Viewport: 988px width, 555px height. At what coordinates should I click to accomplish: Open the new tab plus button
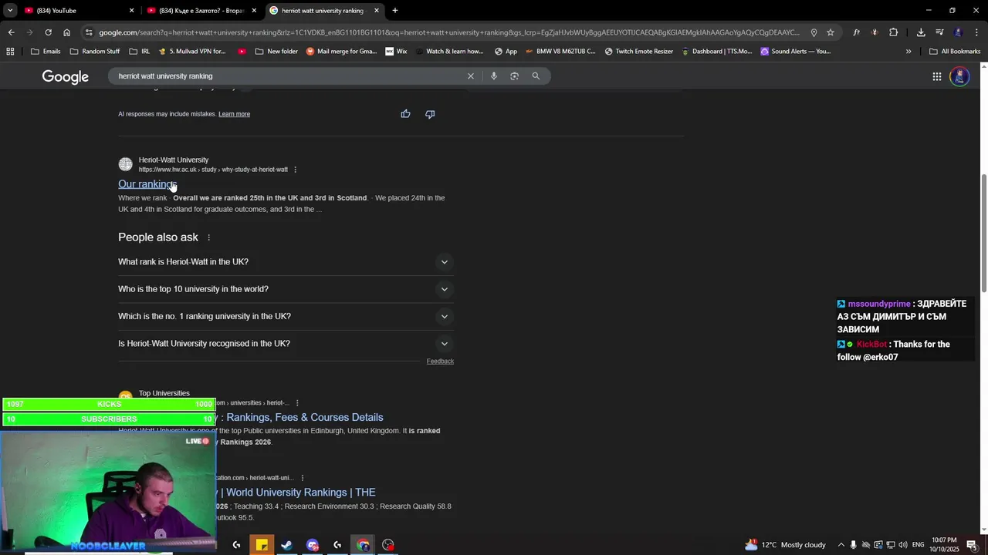(395, 11)
